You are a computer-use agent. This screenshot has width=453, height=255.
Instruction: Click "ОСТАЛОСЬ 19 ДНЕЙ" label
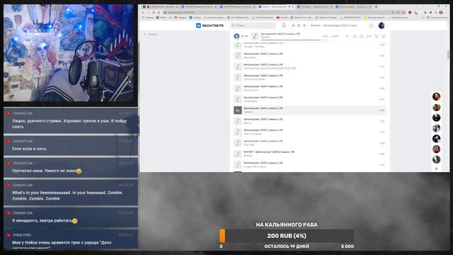[287, 246]
